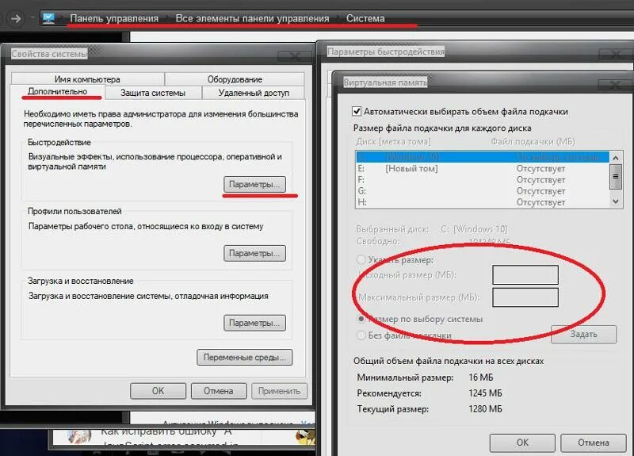The width and height of the screenshot is (634, 456).
Task: Click the 'Минимальный размер' value 16 МБ
Action: coord(481,377)
